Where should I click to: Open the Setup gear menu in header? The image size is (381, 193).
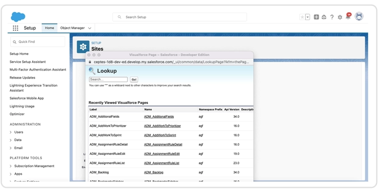[340, 17]
